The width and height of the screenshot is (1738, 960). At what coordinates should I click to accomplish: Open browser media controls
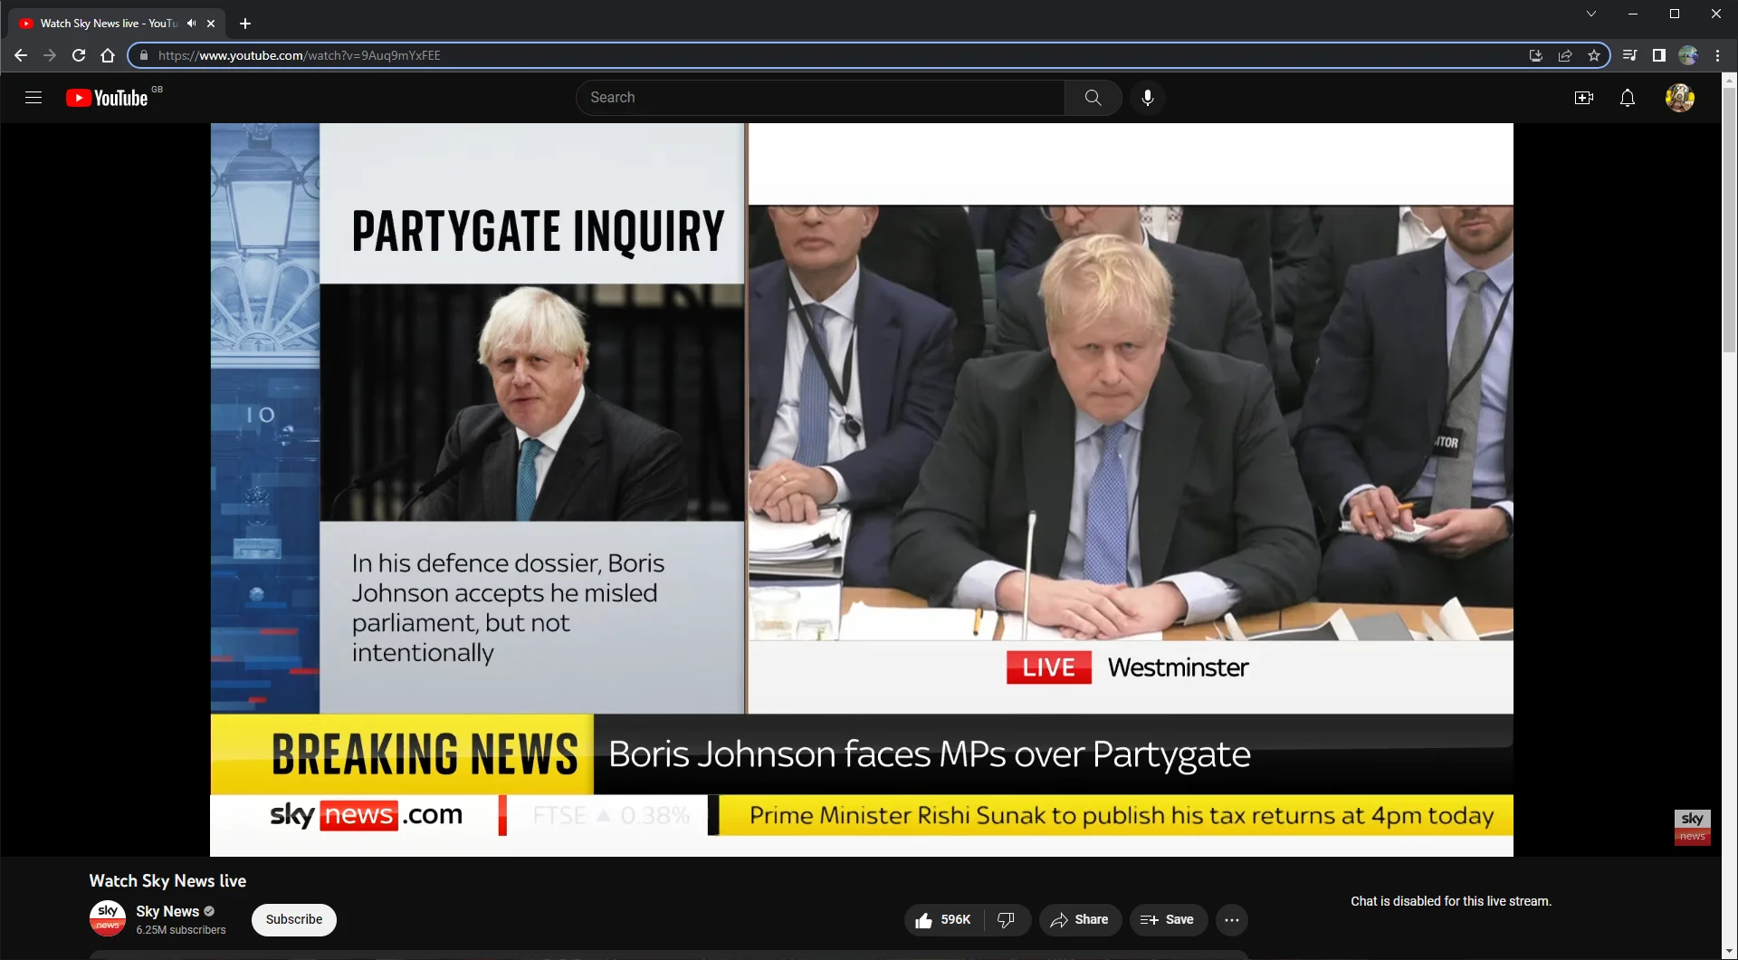pyautogui.click(x=1629, y=55)
